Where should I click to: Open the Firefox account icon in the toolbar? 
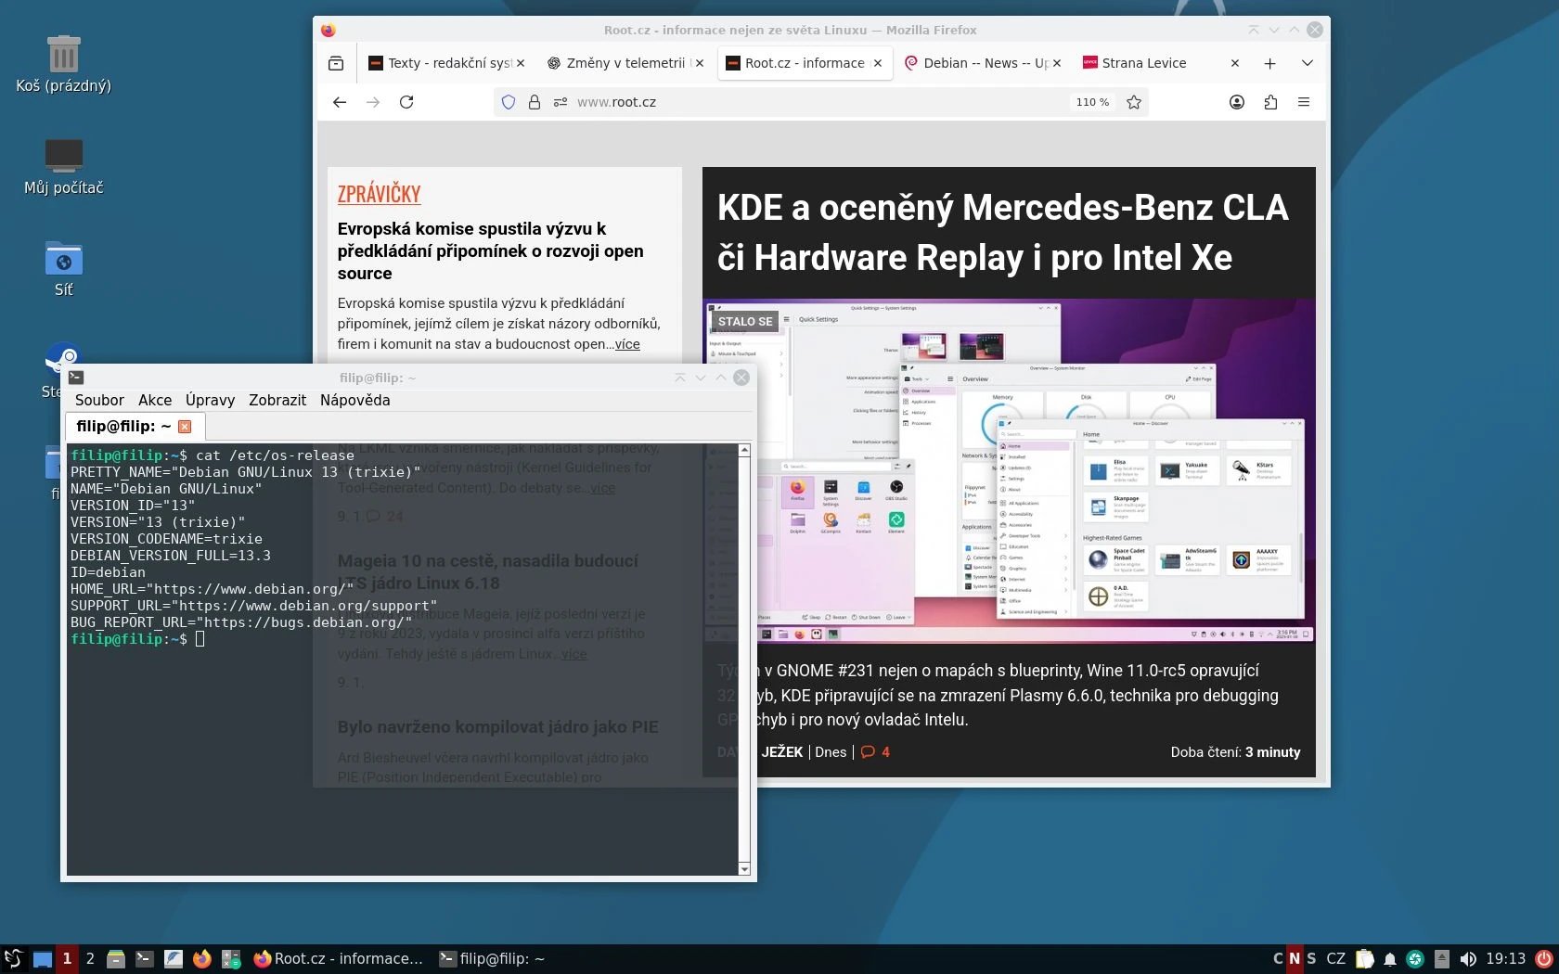click(x=1236, y=102)
